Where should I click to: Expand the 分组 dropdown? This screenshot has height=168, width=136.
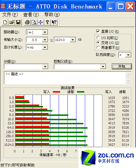click(45, 67)
